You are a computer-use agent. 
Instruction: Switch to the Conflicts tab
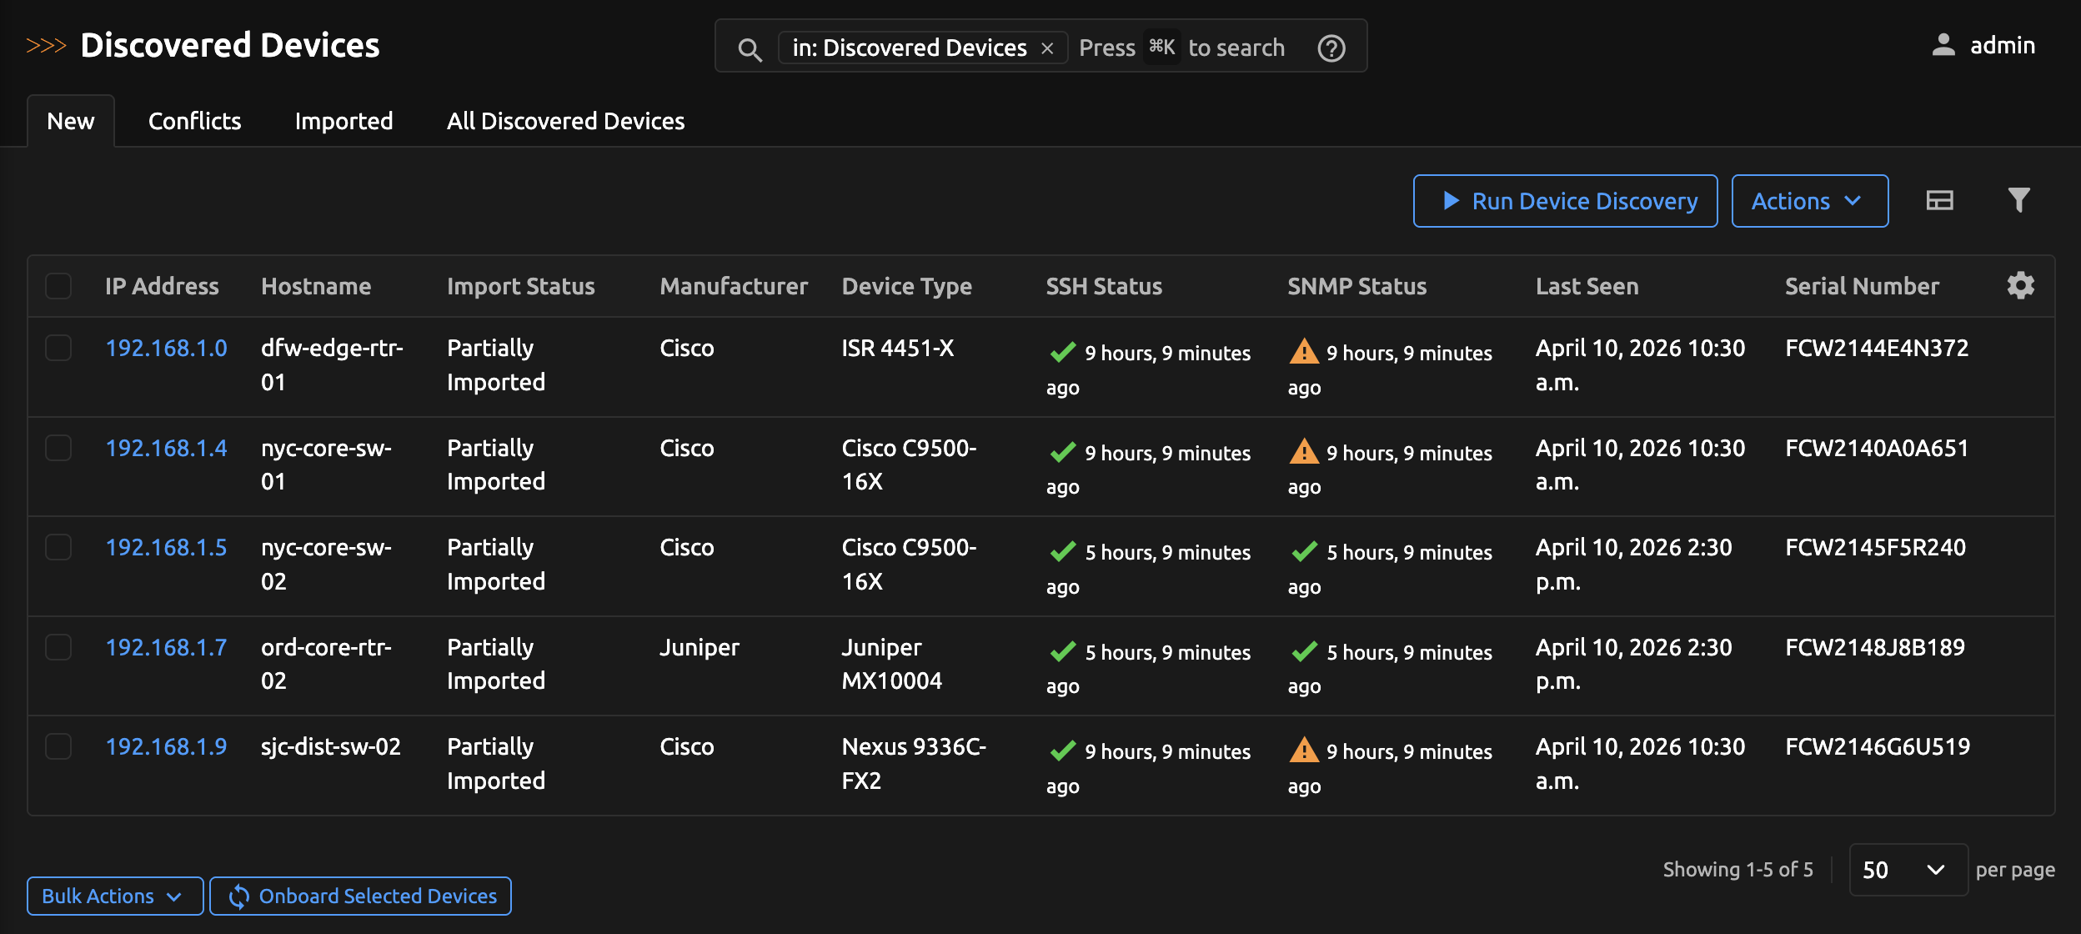tap(194, 121)
